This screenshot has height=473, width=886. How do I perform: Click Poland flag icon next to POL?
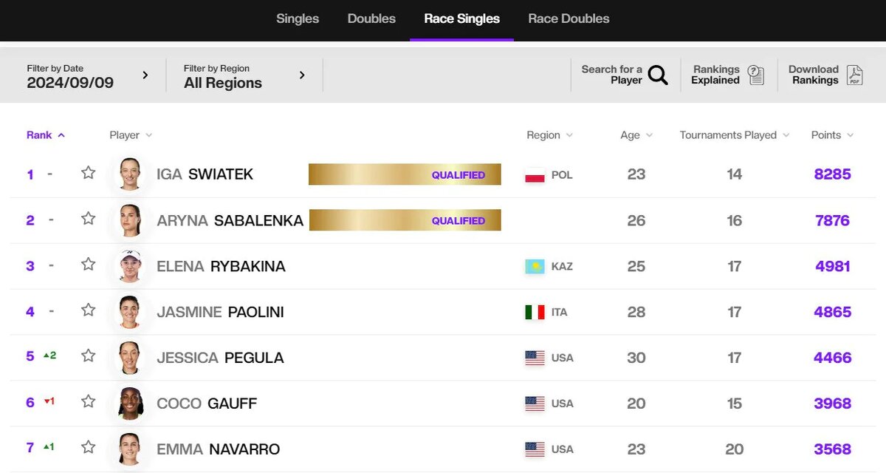(535, 175)
